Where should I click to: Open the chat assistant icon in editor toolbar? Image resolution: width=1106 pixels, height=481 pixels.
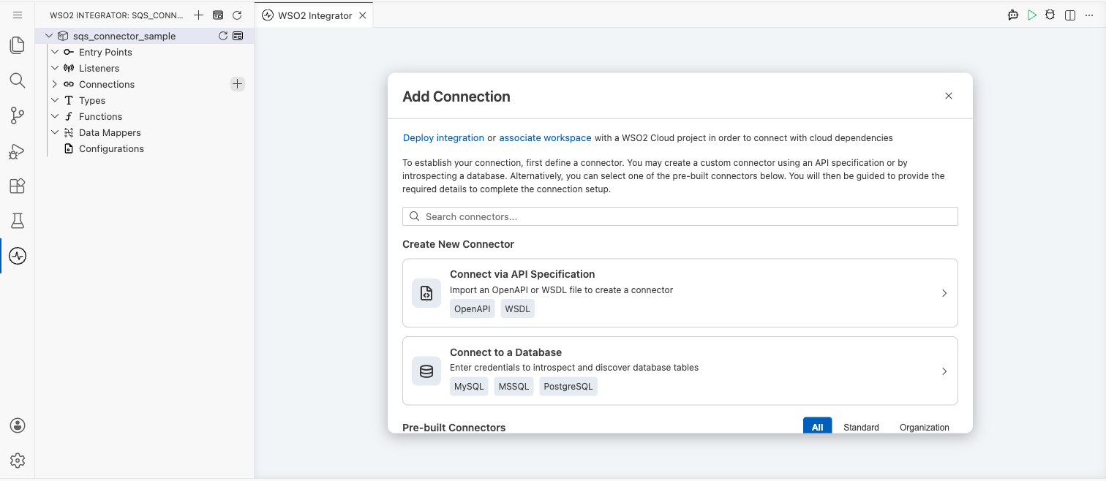[x=1013, y=15]
